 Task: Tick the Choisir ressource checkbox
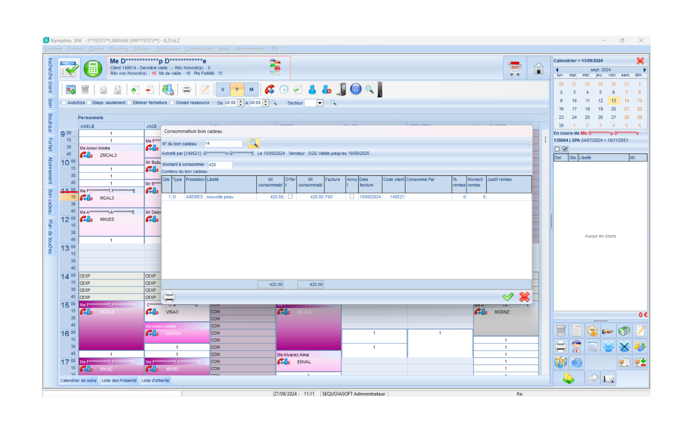tap(172, 103)
